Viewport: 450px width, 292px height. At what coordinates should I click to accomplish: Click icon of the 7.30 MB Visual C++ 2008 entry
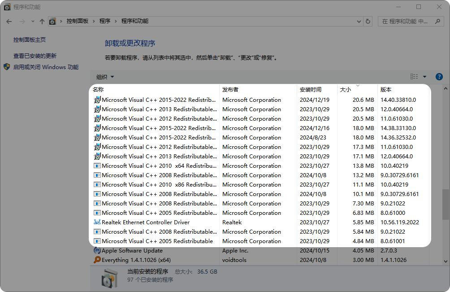pyautogui.click(x=97, y=203)
